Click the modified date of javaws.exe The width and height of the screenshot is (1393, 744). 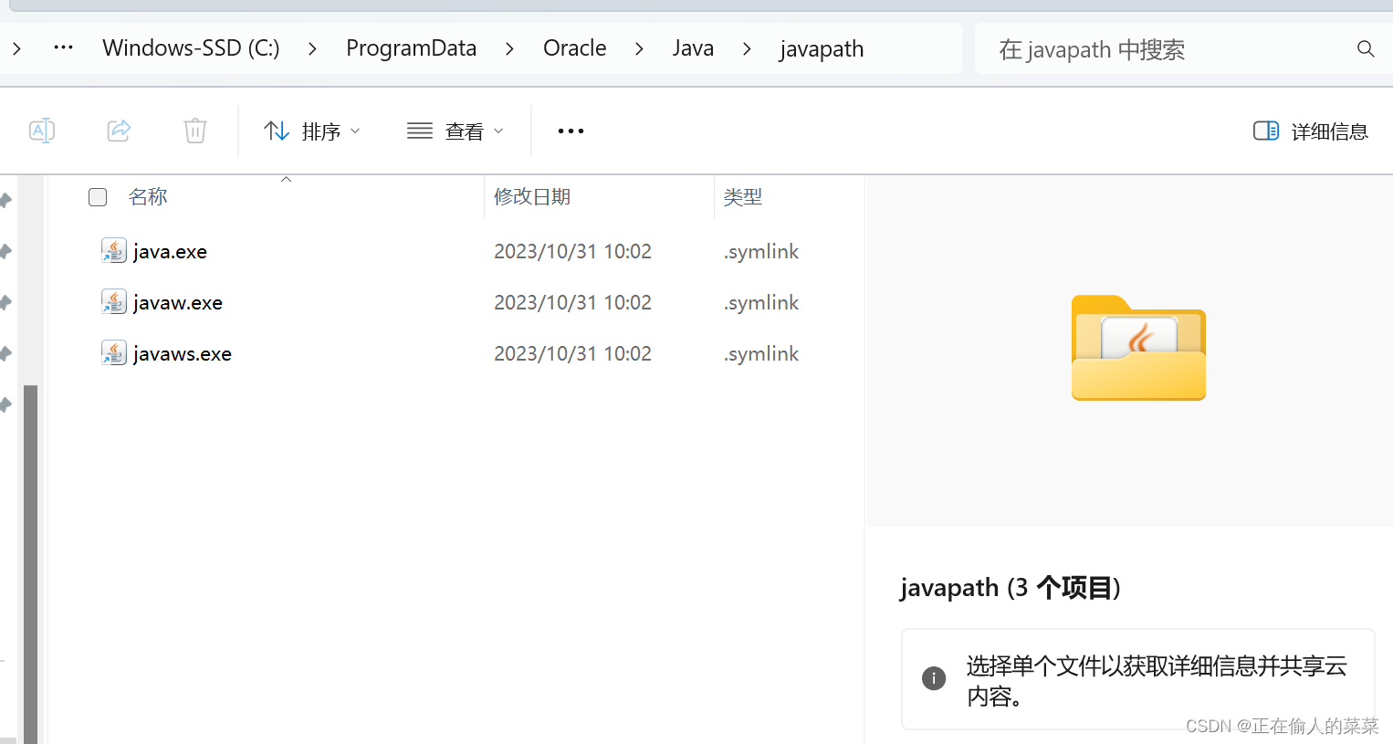[x=572, y=354]
